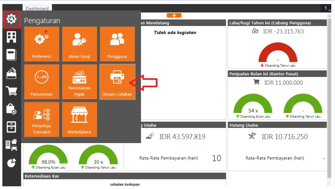Image resolution: width=335 pixels, height=189 pixels.
Task: Open the Akses Grup tile
Action: (79, 44)
